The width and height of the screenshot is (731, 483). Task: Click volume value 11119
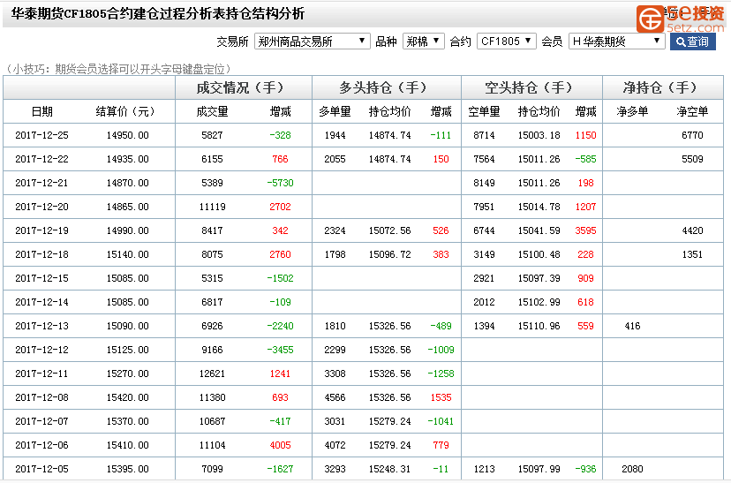click(212, 207)
